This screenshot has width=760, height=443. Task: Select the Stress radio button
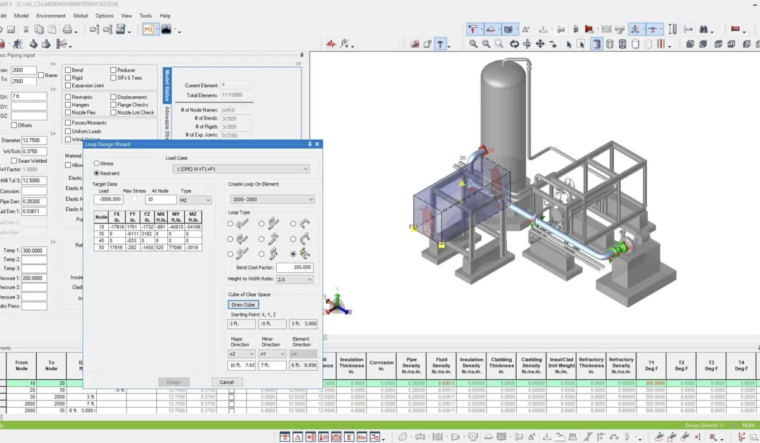tap(97, 164)
